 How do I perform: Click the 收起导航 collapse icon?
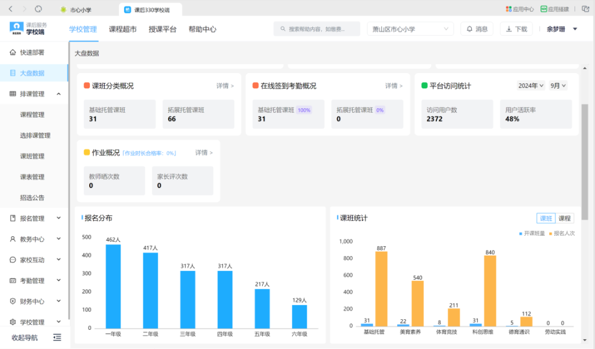57,337
